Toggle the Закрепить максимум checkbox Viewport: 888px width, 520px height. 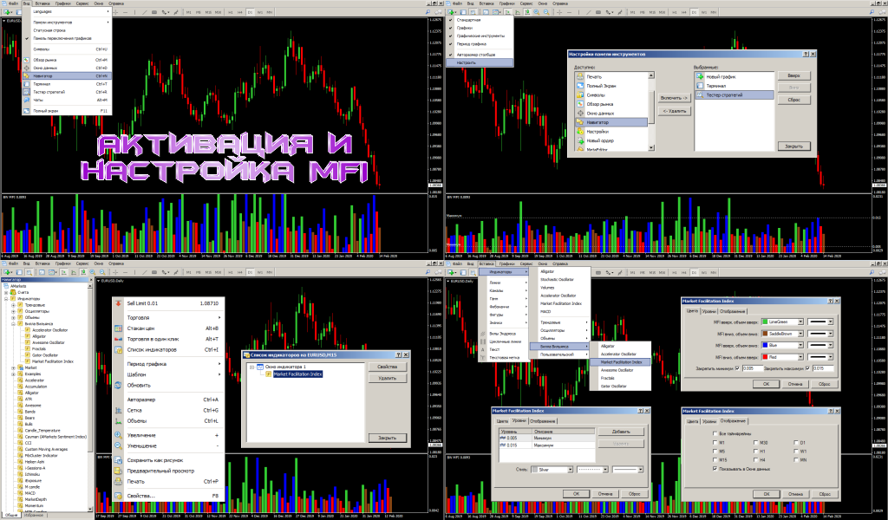point(807,368)
